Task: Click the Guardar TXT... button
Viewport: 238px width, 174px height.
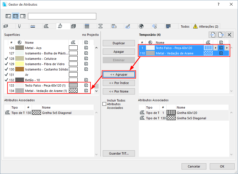Action: (119, 153)
